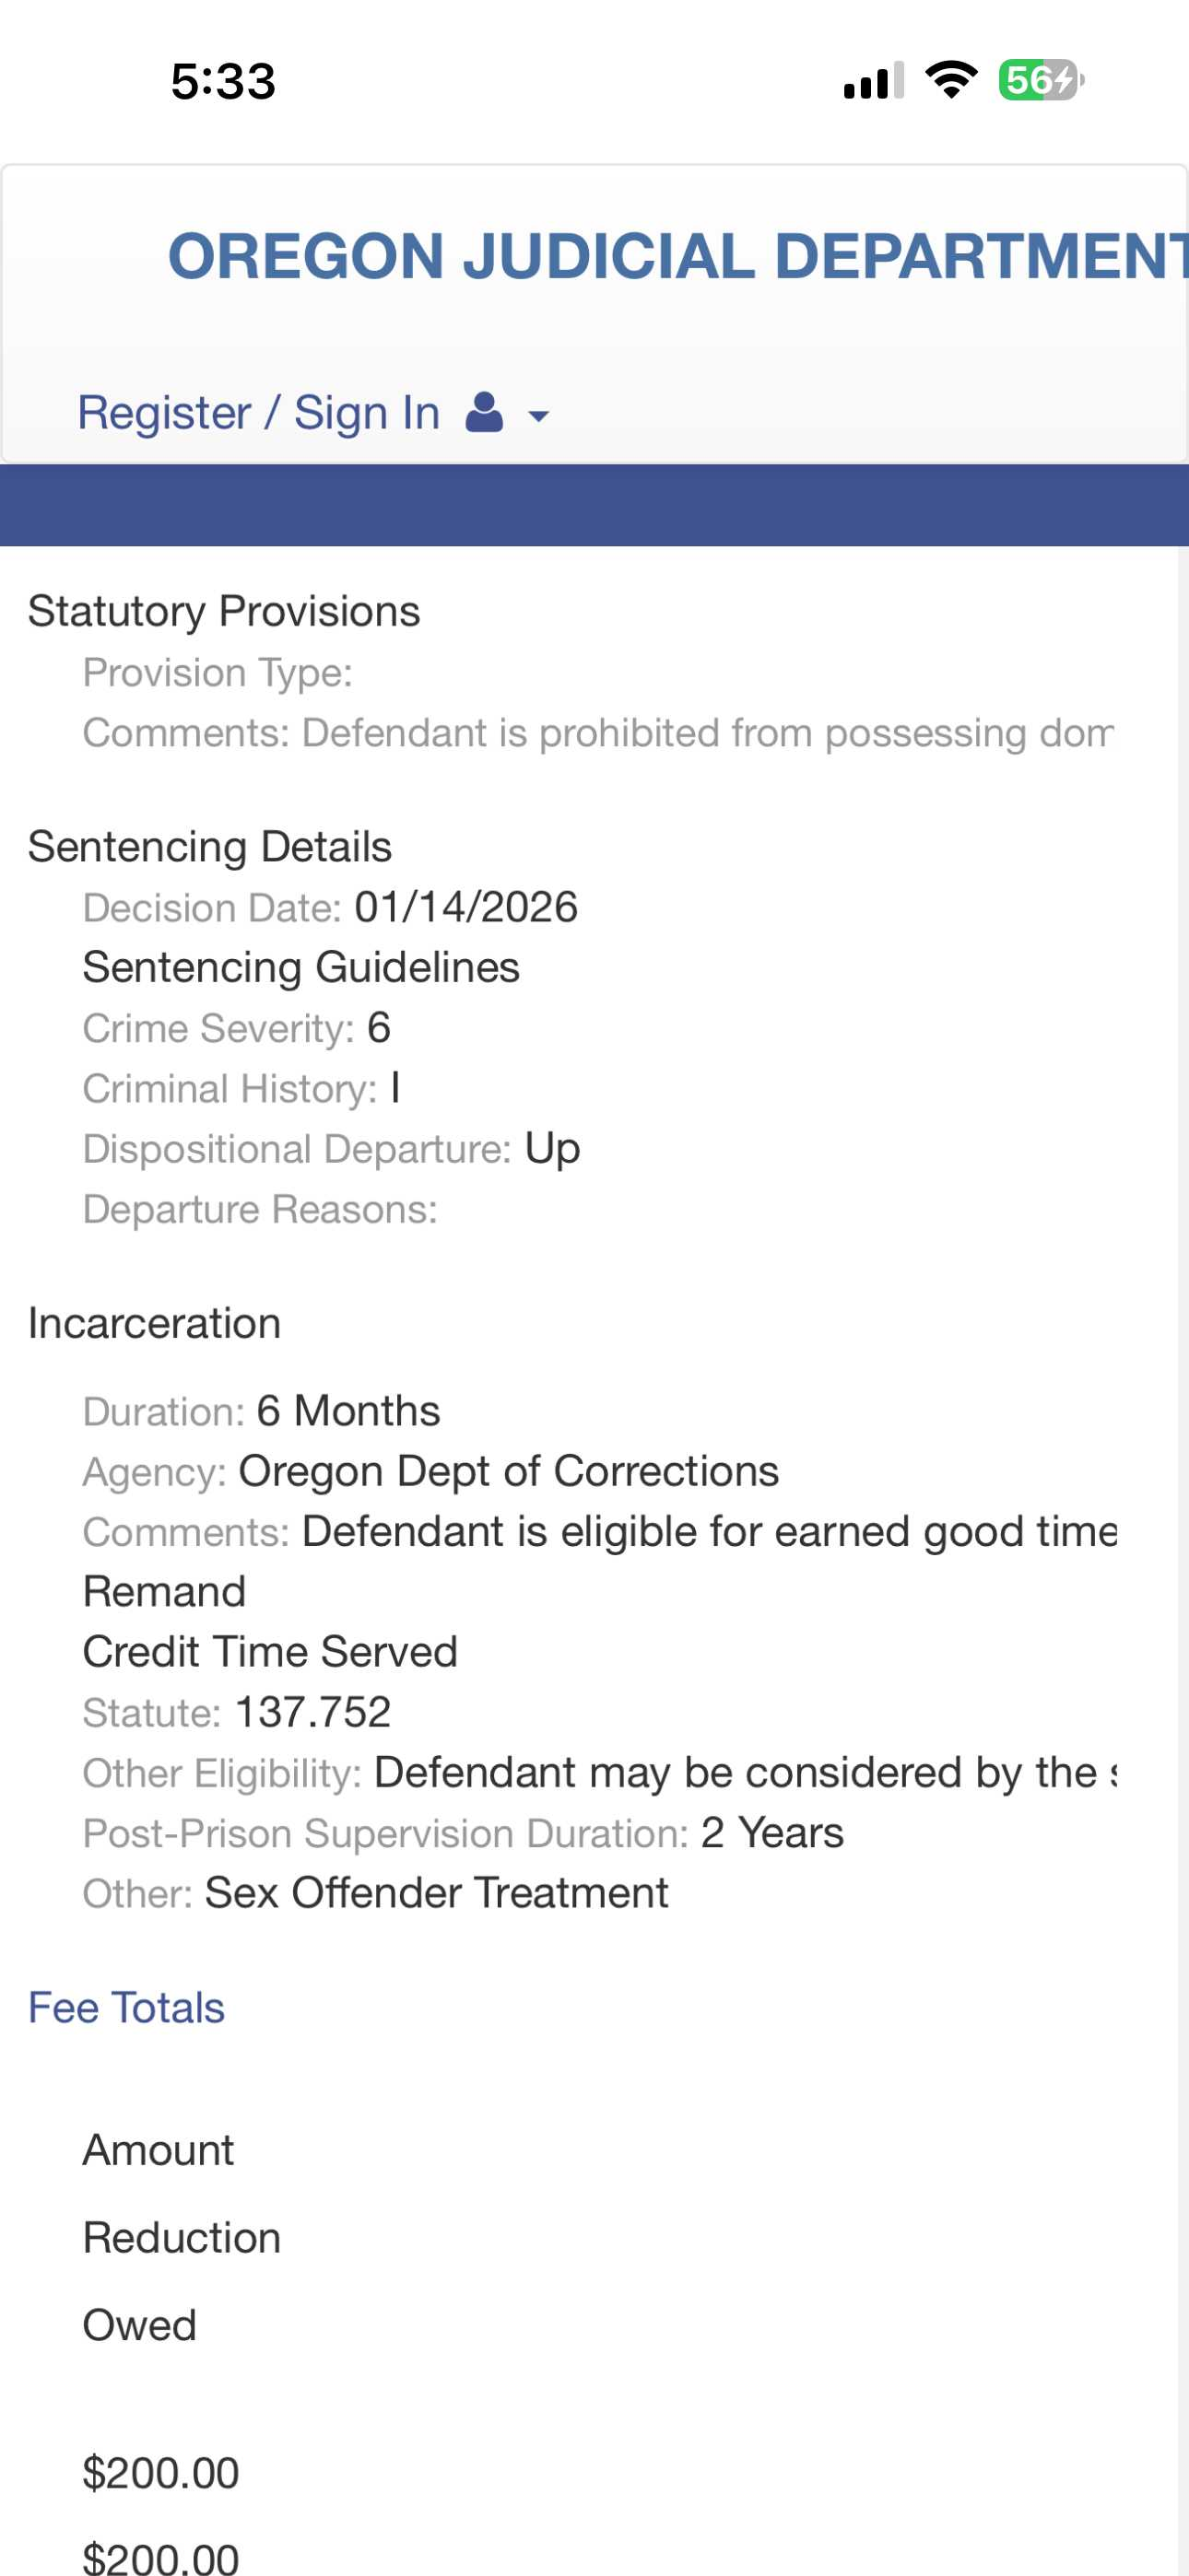Tap the Wi-Fi icon in the status bar
This screenshot has width=1189, height=2576.
click(951, 80)
